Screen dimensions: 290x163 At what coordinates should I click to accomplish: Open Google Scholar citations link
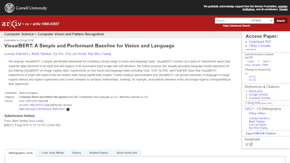(x=258, y=95)
